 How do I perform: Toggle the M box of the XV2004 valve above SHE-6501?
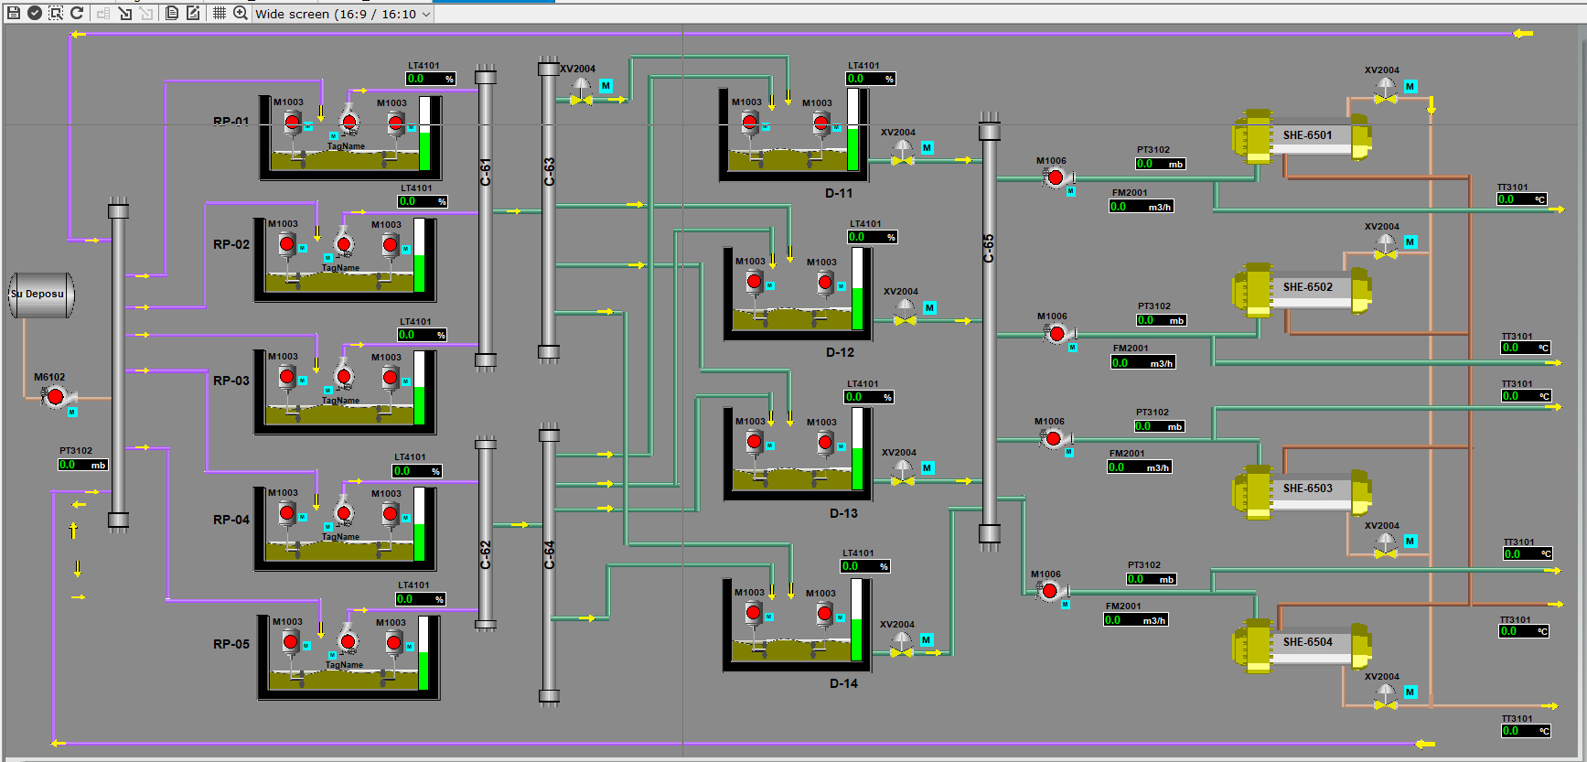click(x=1410, y=87)
